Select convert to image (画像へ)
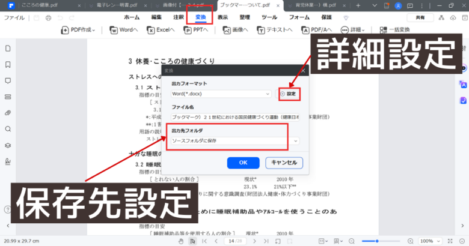The width and height of the screenshot is (469, 246). tap(235, 30)
